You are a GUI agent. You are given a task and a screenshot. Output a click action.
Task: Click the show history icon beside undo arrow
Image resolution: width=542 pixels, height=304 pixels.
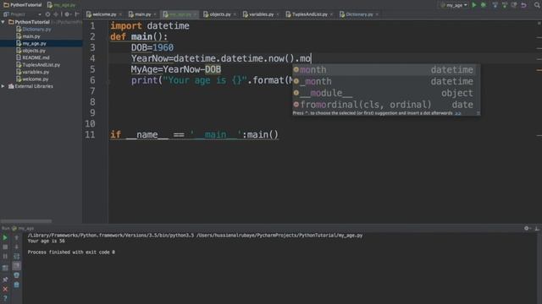514,5
